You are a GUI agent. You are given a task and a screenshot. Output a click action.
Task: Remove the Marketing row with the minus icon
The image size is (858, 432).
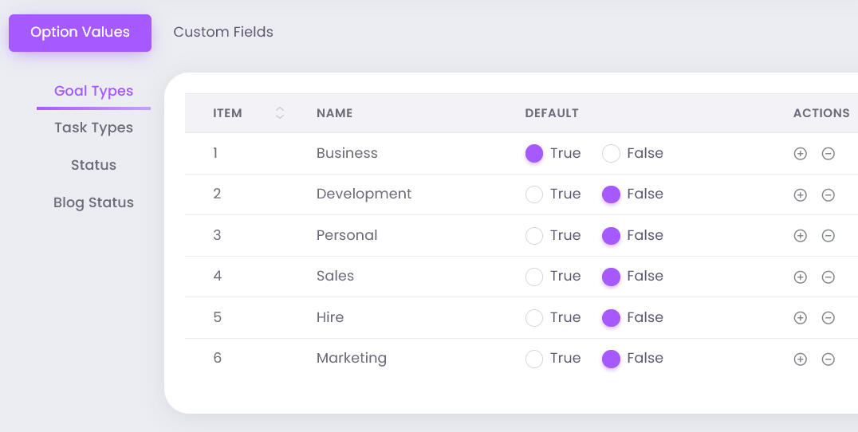coord(828,359)
